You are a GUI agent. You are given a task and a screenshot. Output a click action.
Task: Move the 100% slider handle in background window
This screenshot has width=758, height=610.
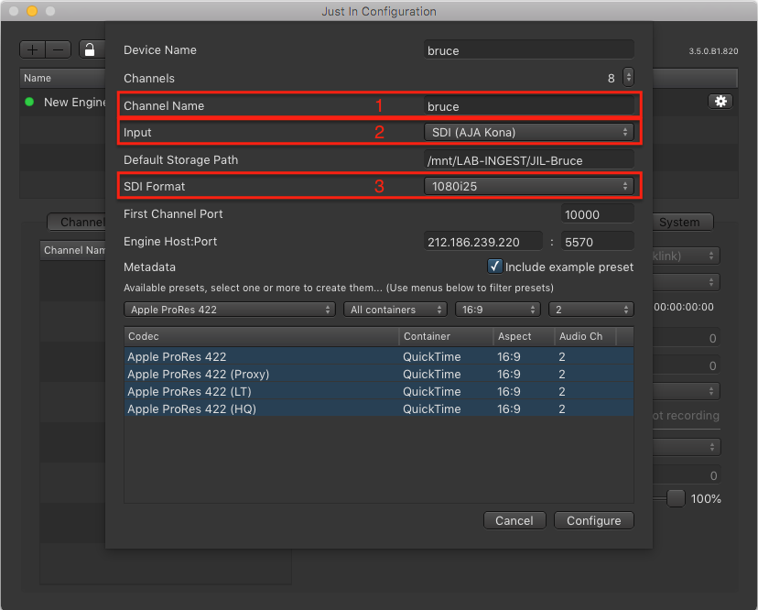(x=676, y=498)
